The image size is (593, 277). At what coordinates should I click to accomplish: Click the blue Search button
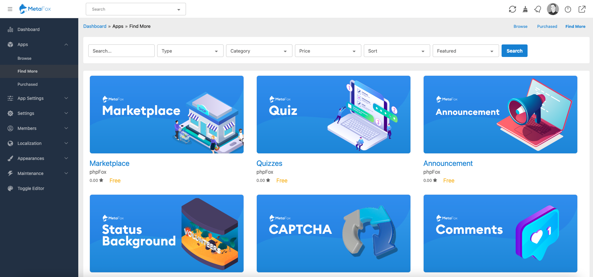514,51
